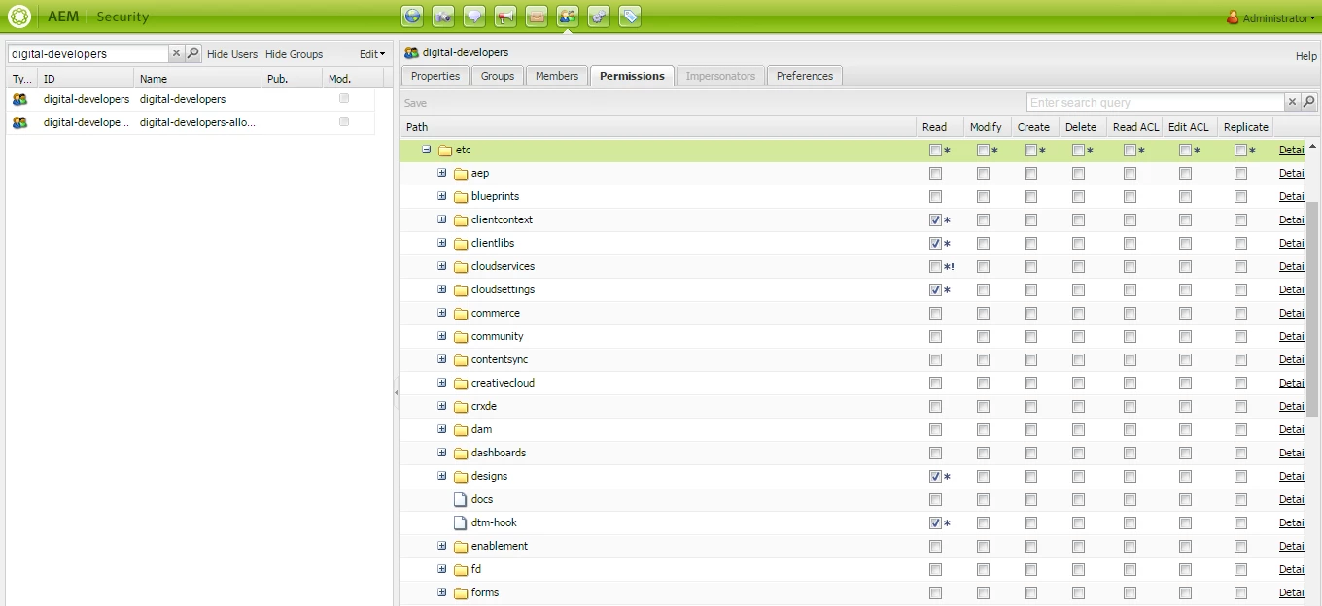Select the Permissions tab
The height and width of the screenshot is (606, 1322).
632,76
